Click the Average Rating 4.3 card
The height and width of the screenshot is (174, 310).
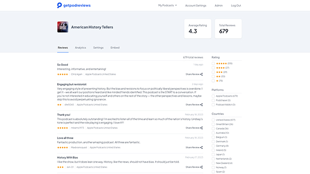coord(198,29)
